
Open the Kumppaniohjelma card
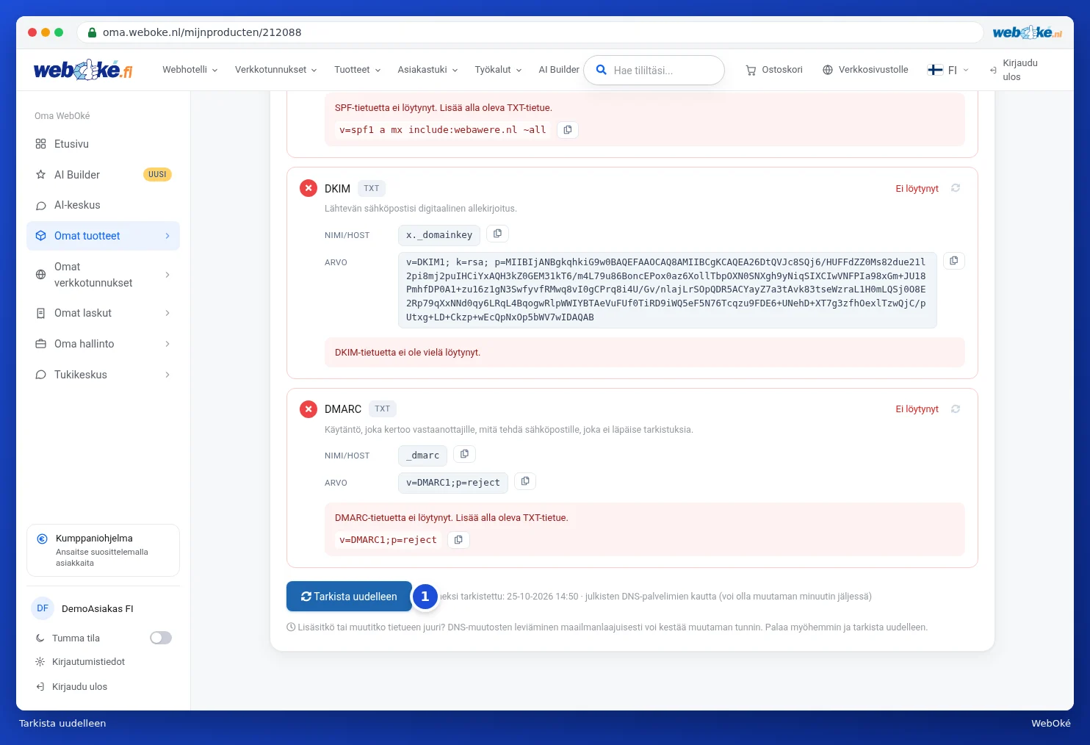(103, 550)
